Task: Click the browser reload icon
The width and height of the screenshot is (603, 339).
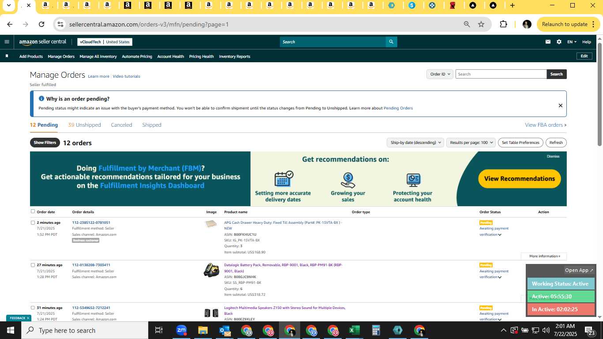Action: pyautogui.click(x=41, y=24)
